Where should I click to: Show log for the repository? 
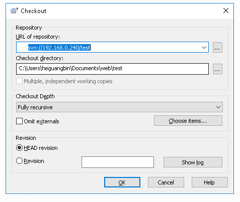tap(193, 162)
